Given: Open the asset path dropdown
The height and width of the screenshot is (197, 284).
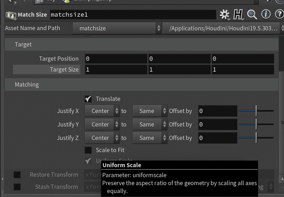Looking at the screenshot, I should click(223, 28).
